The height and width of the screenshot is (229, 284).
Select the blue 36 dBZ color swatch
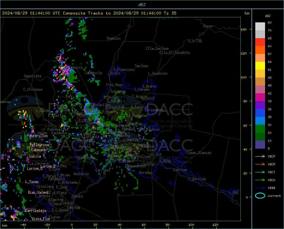[260, 113]
